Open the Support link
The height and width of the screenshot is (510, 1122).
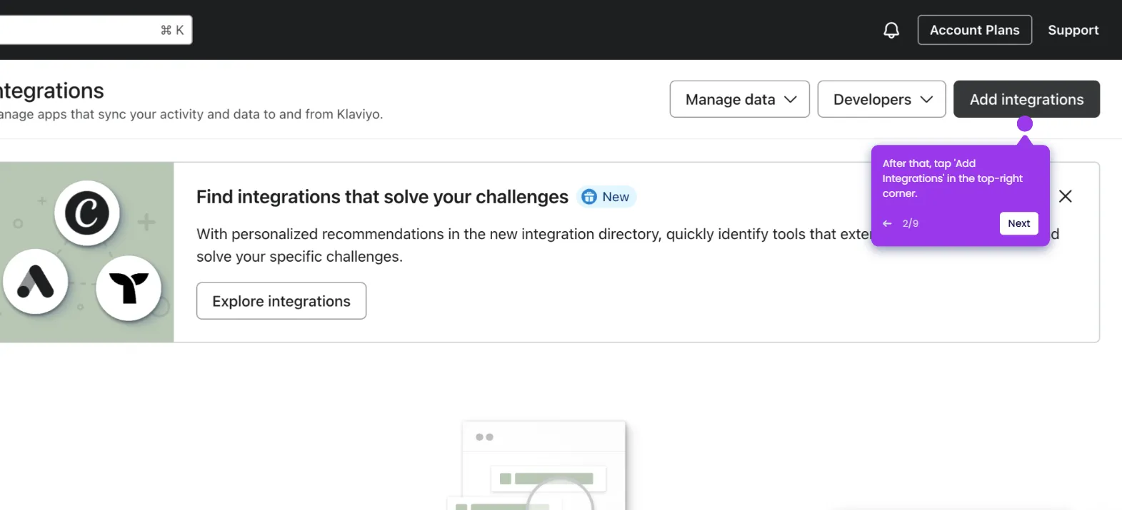click(x=1073, y=30)
